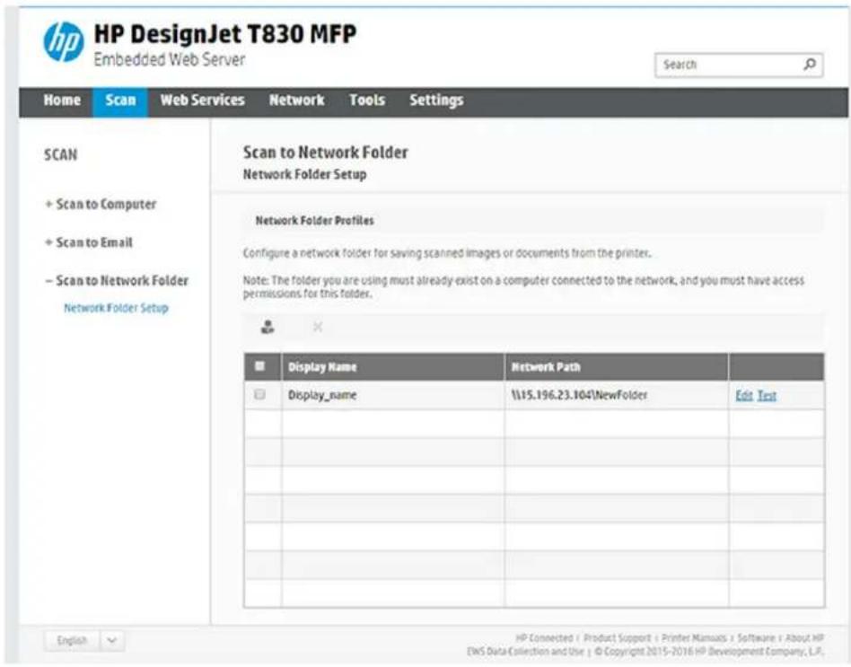The height and width of the screenshot is (667, 851).
Task: Toggle the select-all checkbox in table header
Action: coord(260,366)
